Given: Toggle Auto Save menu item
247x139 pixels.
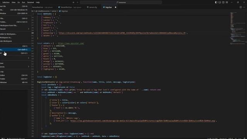Looking at the screenshot, I should pyautogui.click(x=15, y=63).
